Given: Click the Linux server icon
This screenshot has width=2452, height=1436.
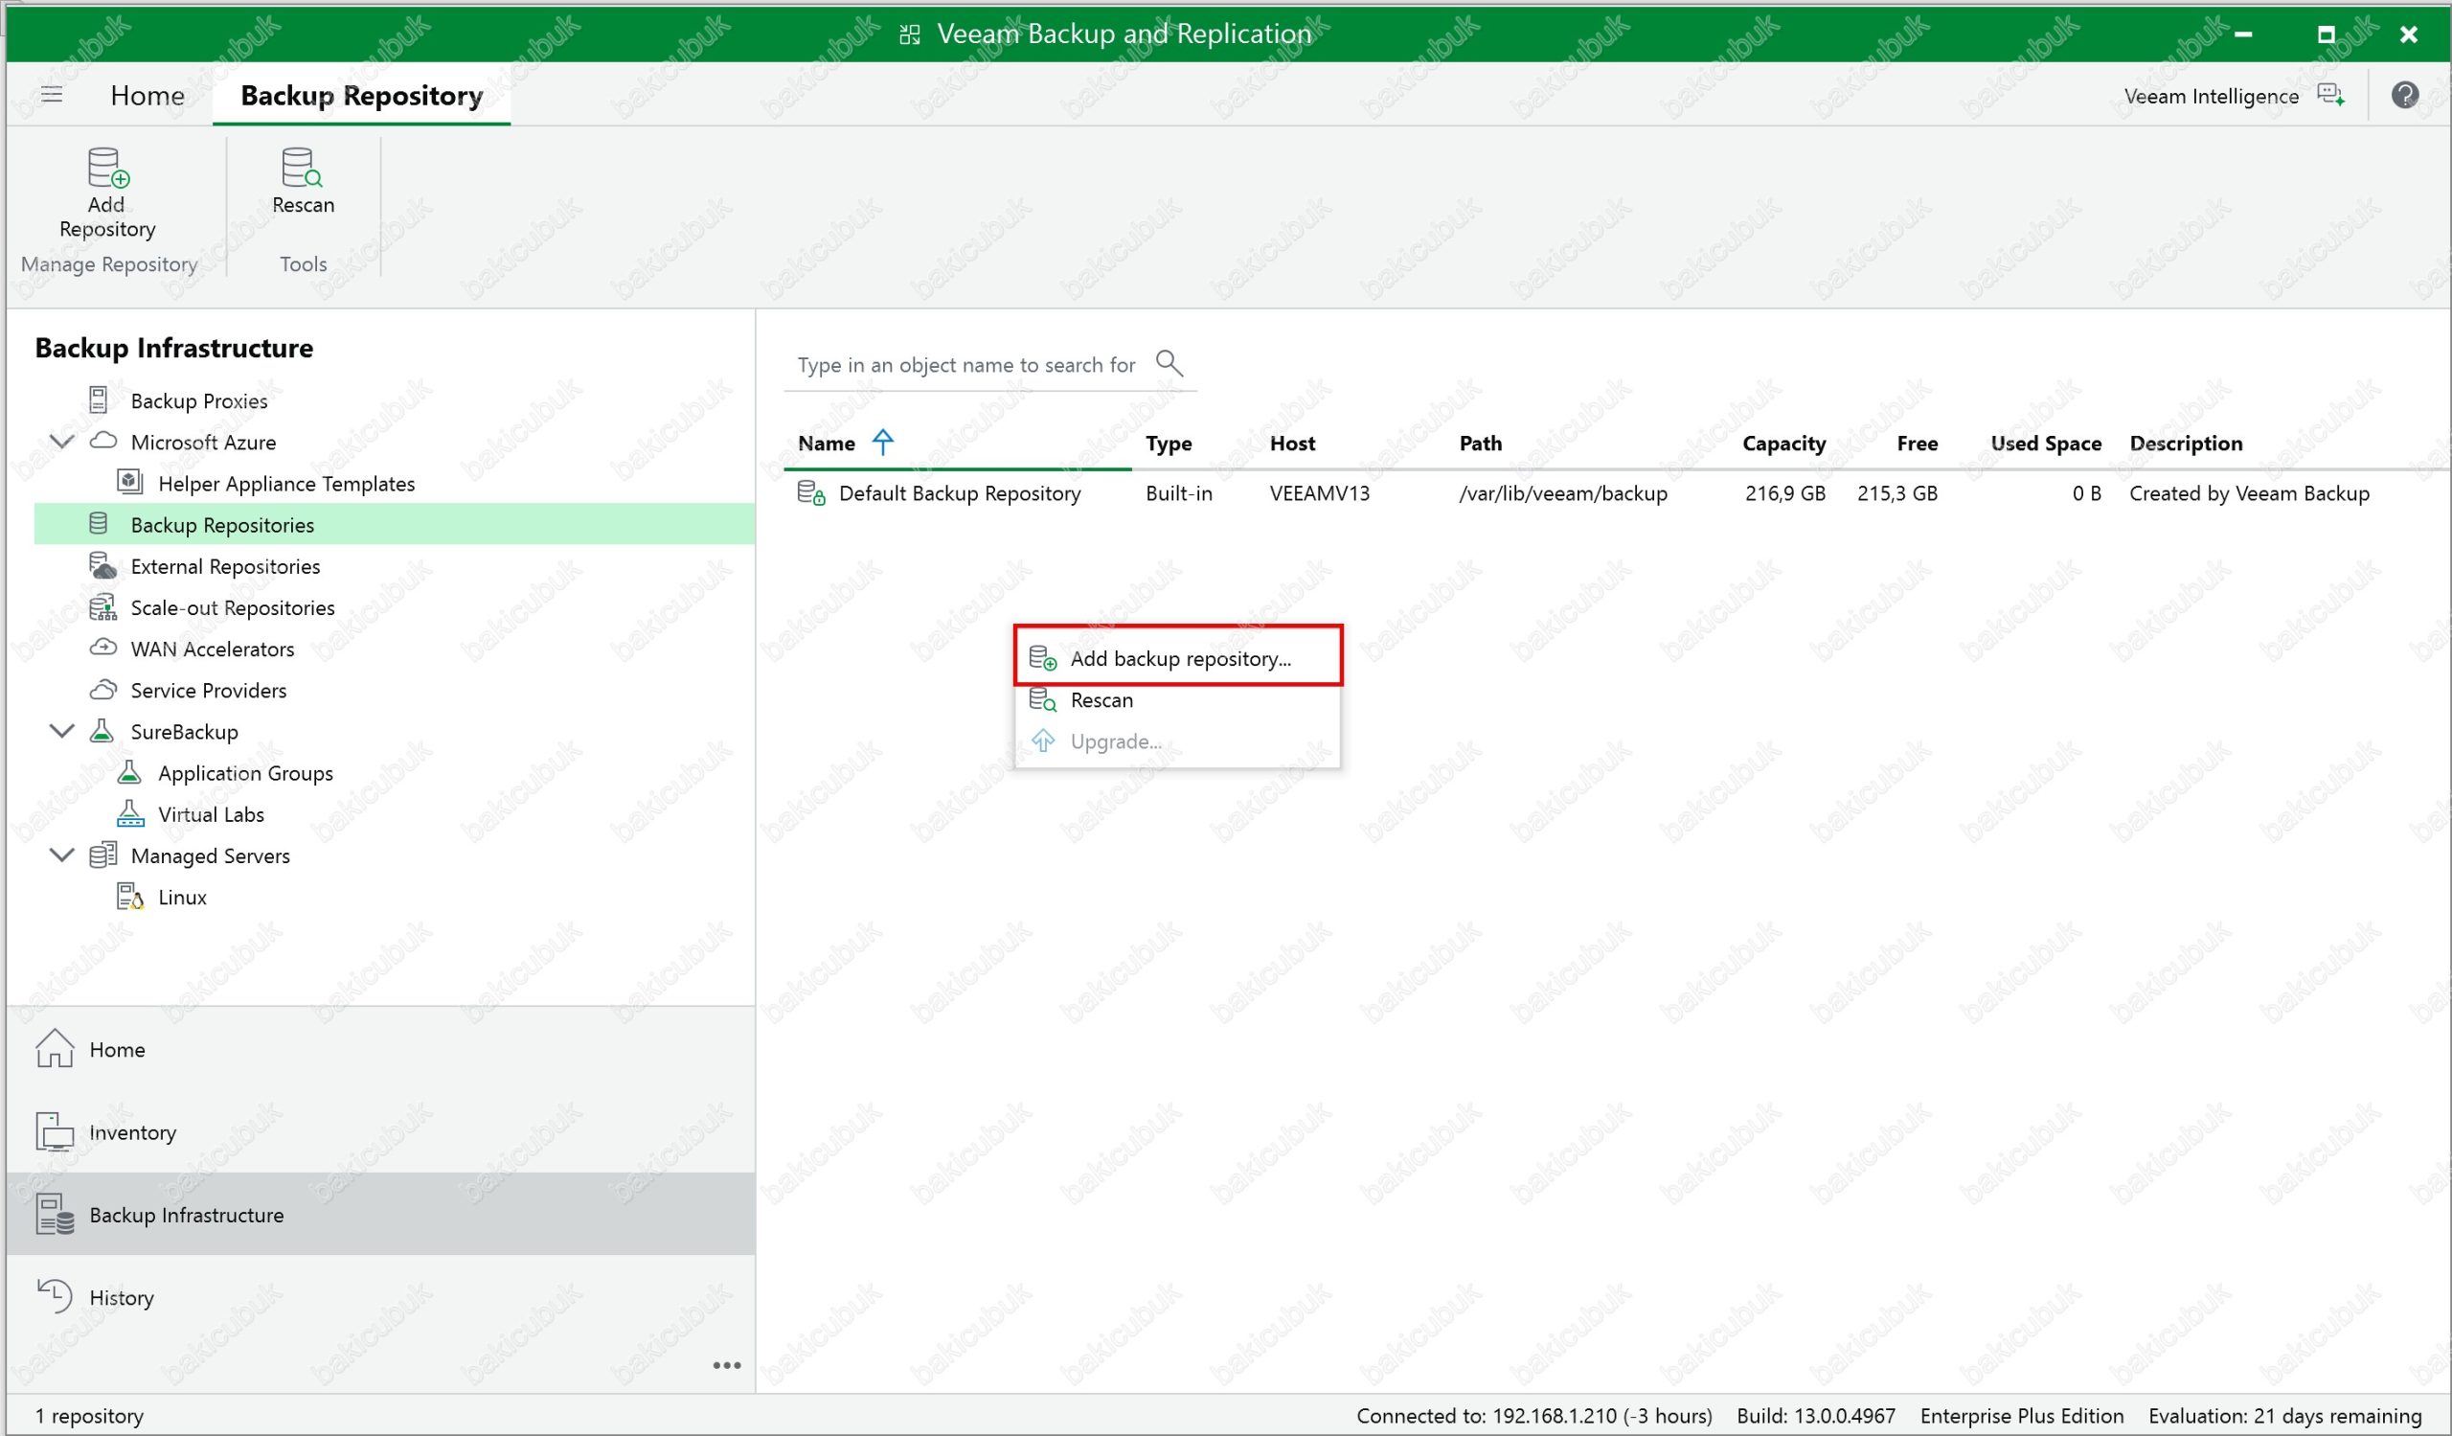Looking at the screenshot, I should point(129,896).
